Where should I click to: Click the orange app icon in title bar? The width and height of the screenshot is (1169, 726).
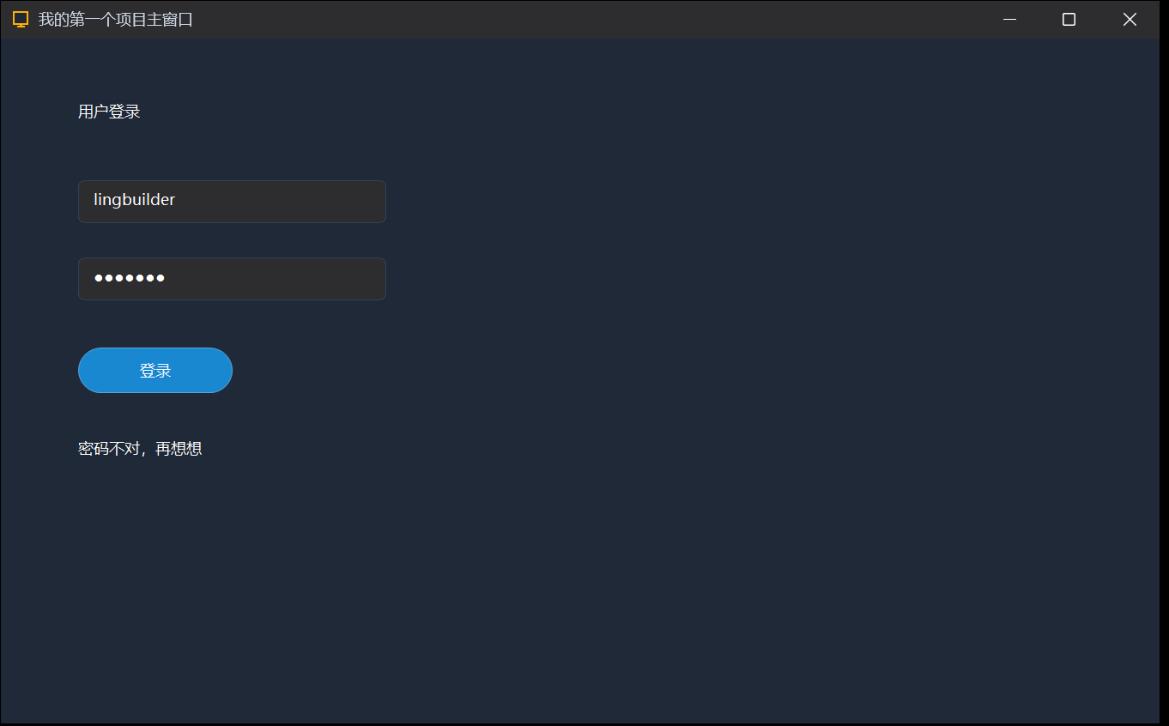coord(21,19)
